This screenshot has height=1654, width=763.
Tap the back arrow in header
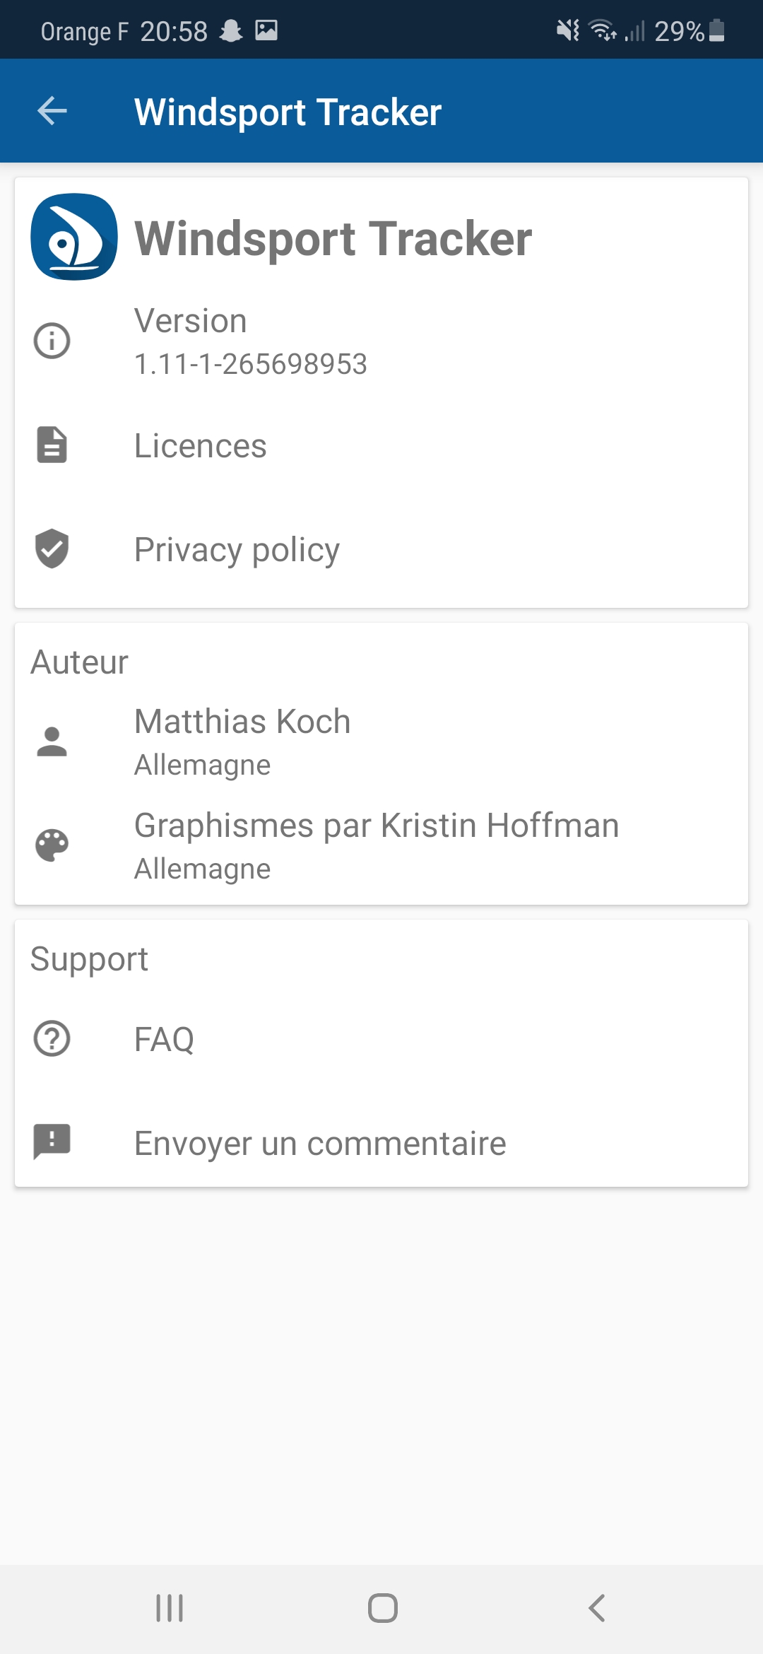(52, 111)
